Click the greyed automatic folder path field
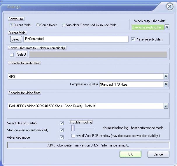The width and height of the screenshot is (177, 166). 98,54
